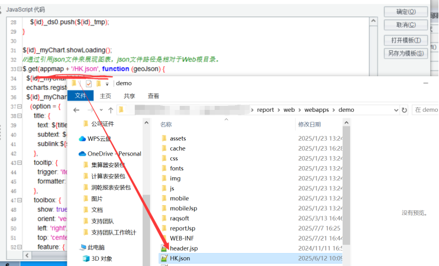Select the cache folder
439x266 pixels.
[177, 148]
